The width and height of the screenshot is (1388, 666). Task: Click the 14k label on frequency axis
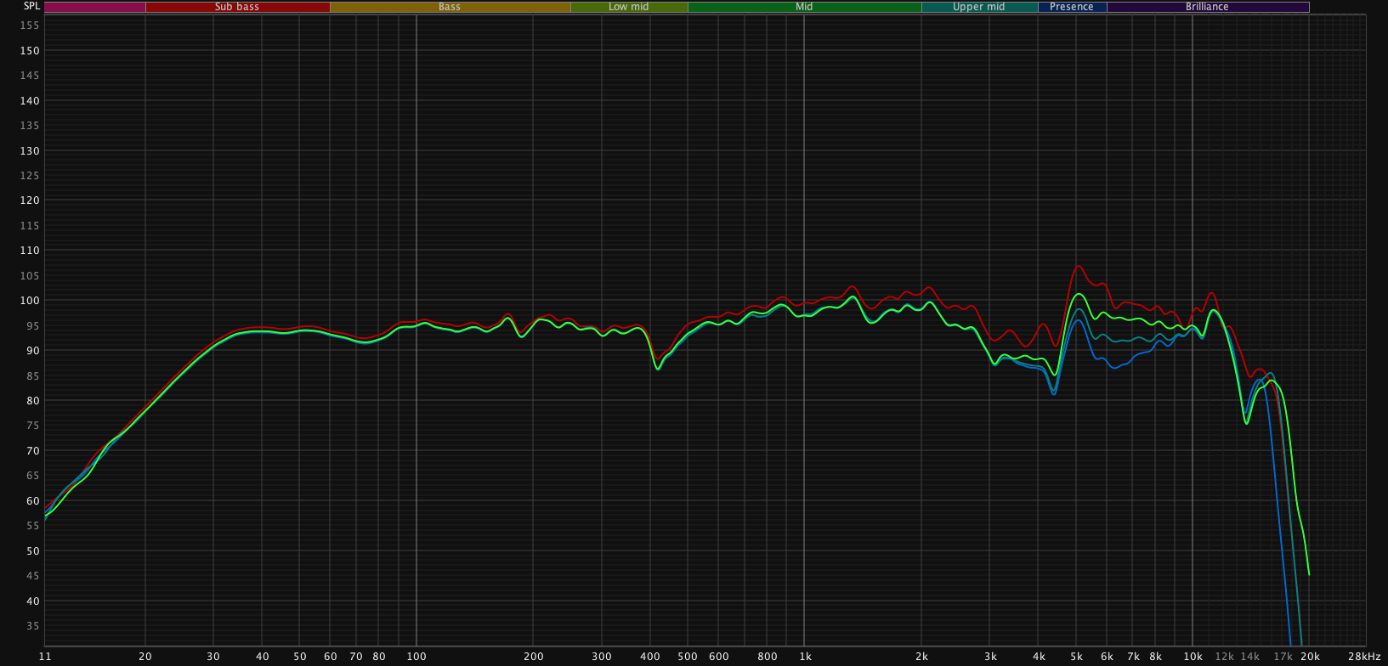(x=1249, y=657)
